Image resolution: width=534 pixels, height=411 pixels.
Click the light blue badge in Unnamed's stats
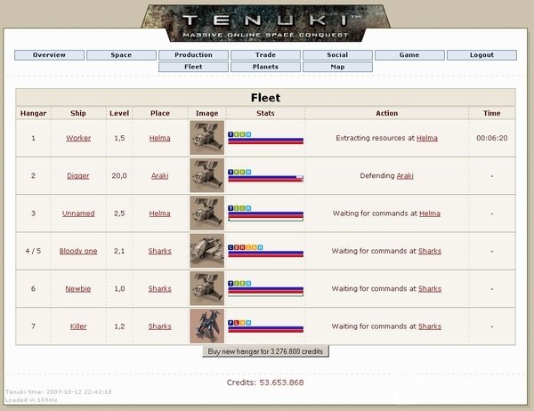pyautogui.click(x=248, y=208)
